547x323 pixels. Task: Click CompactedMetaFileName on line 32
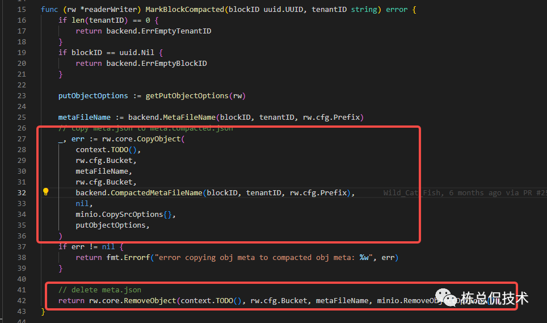pyautogui.click(x=156, y=192)
